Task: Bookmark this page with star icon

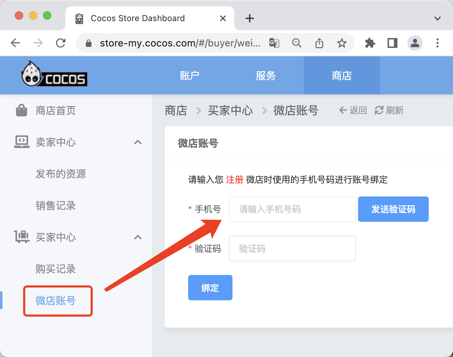Action: click(x=342, y=43)
